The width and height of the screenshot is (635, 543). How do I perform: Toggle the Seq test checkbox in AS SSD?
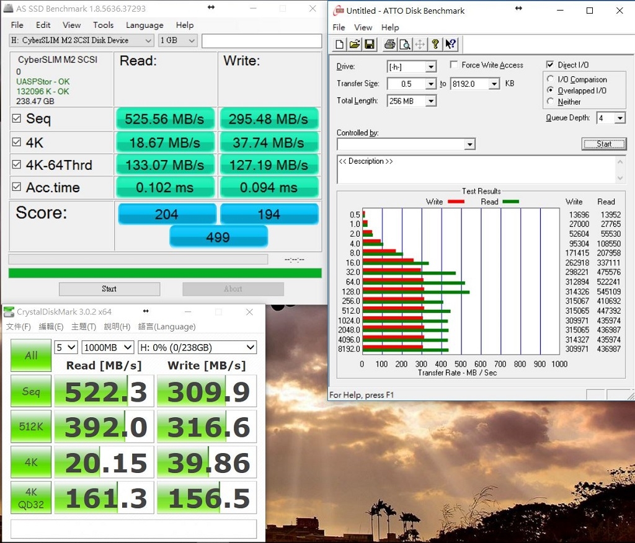(17, 118)
